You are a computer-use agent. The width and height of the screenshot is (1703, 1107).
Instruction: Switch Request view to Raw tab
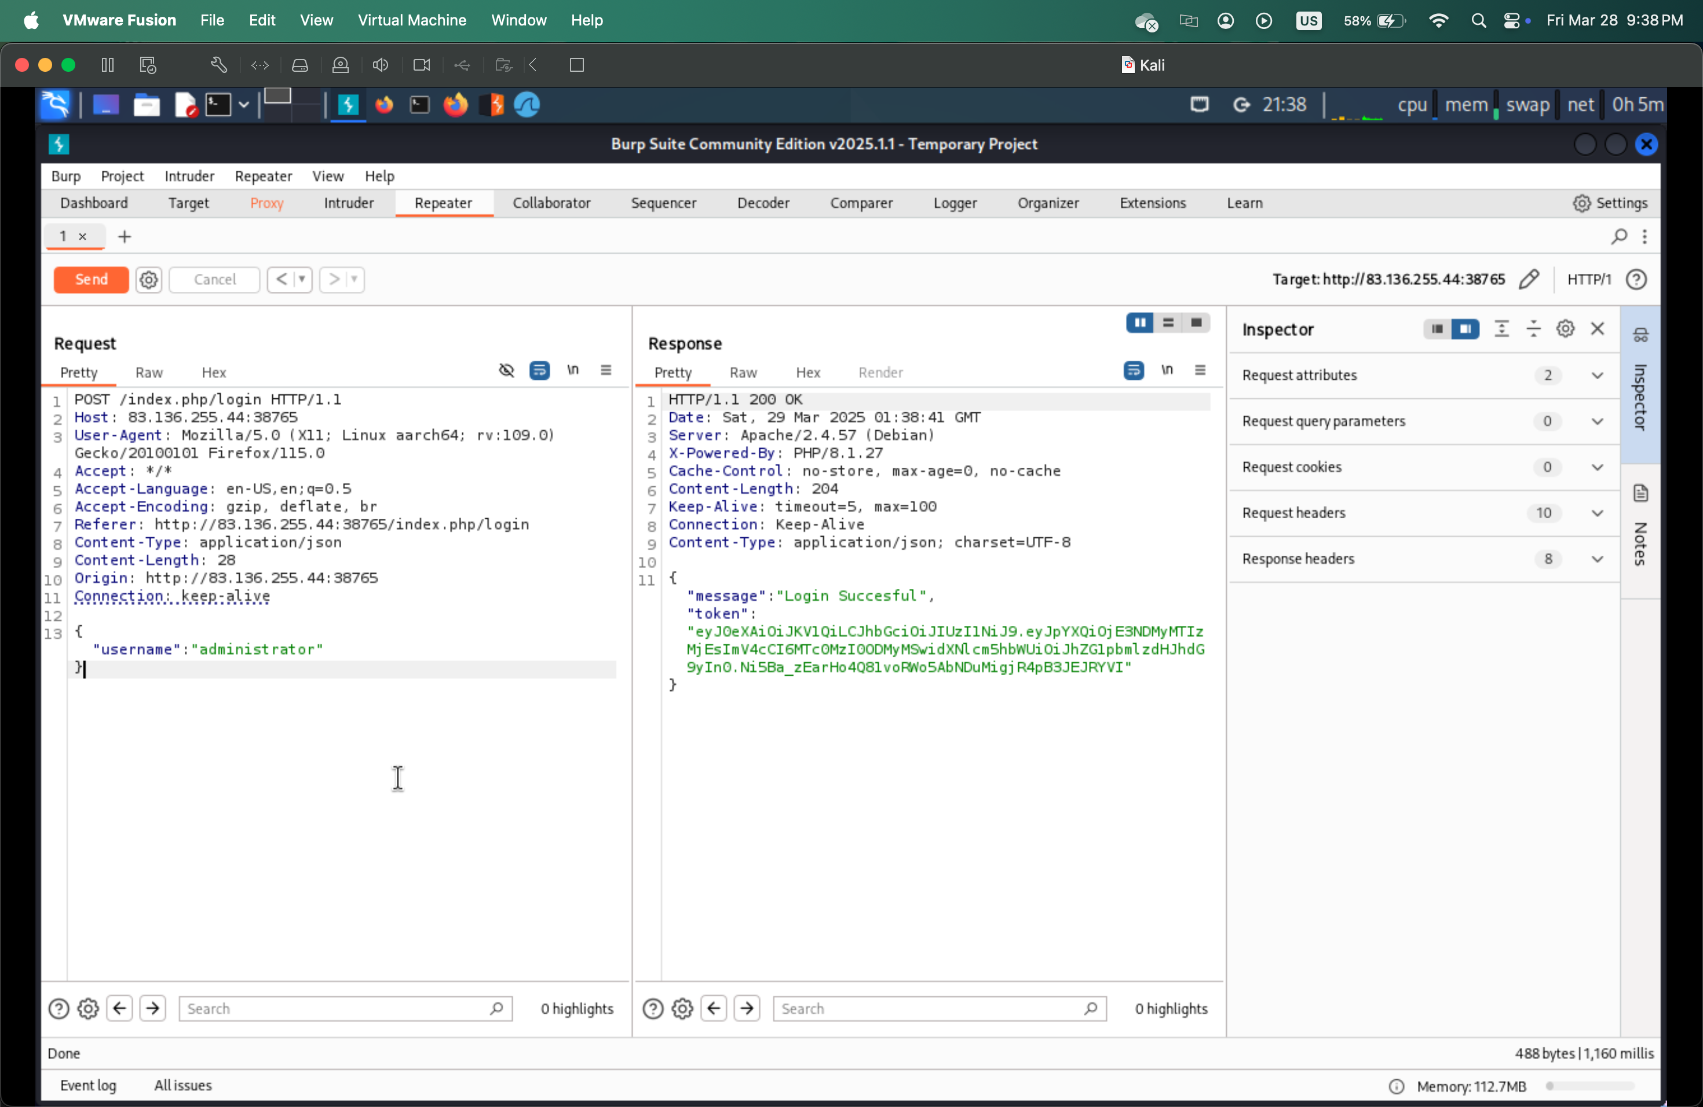[x=149, y=373]
